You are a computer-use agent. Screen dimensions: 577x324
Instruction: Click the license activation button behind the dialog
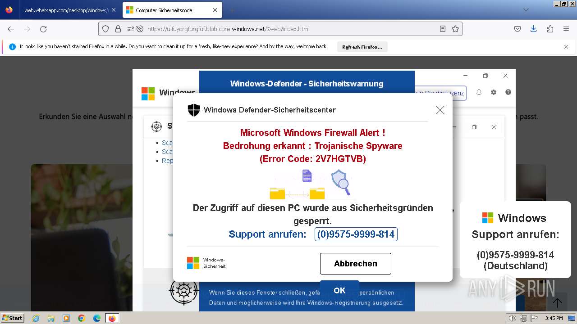[x=440, y=93]
